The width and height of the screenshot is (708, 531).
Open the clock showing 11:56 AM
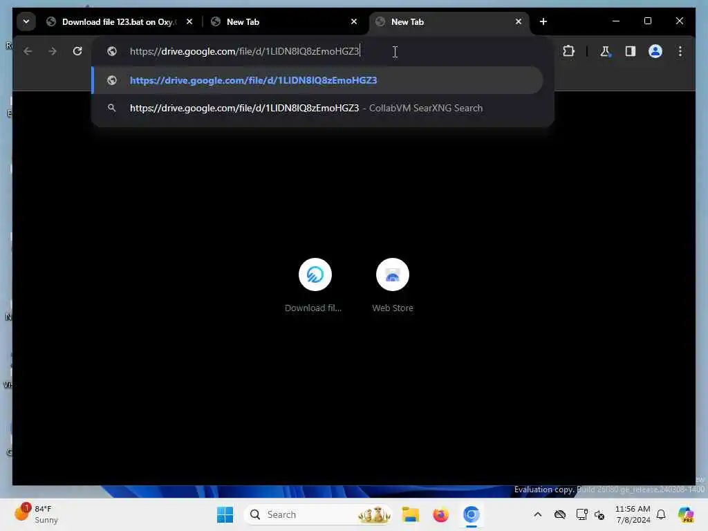(x=633, y=514)
